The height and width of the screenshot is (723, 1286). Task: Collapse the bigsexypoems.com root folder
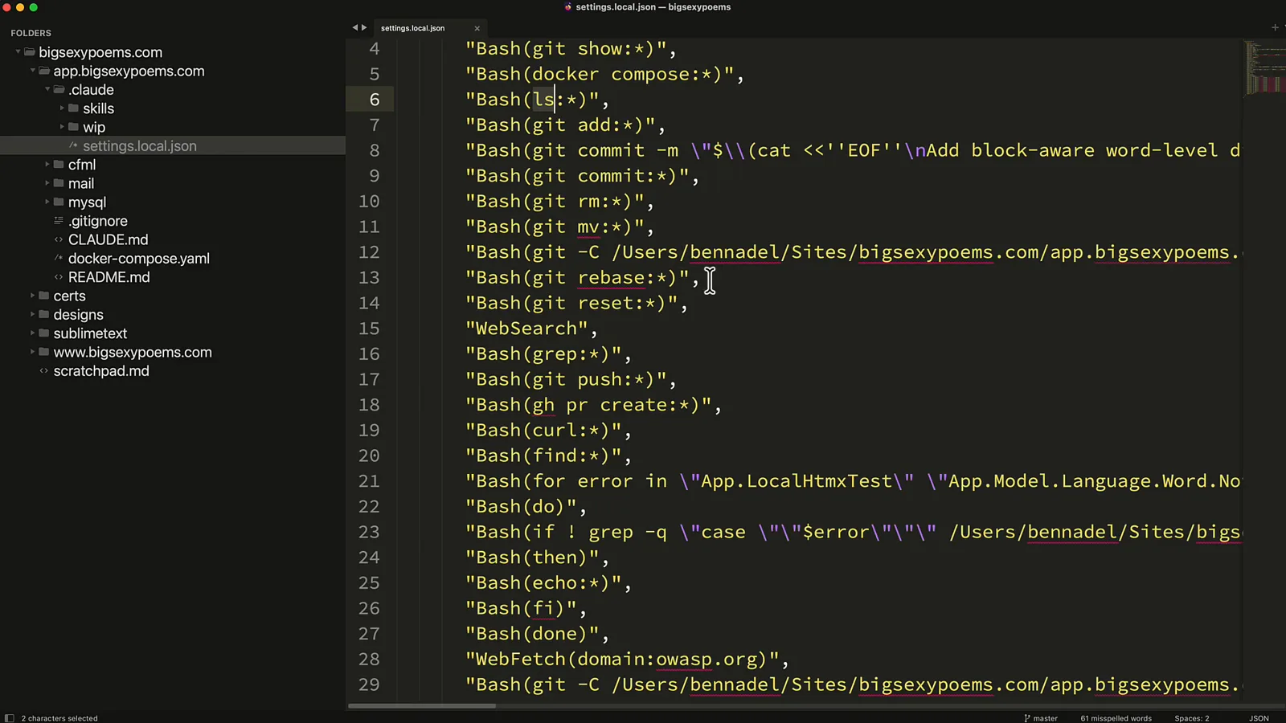click(x=18, y=52)
